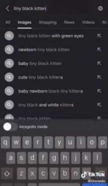The image size is (108, 186).
Task: Pick suggestion 'cute tiny black kittens'
Action: coord(40,77)
